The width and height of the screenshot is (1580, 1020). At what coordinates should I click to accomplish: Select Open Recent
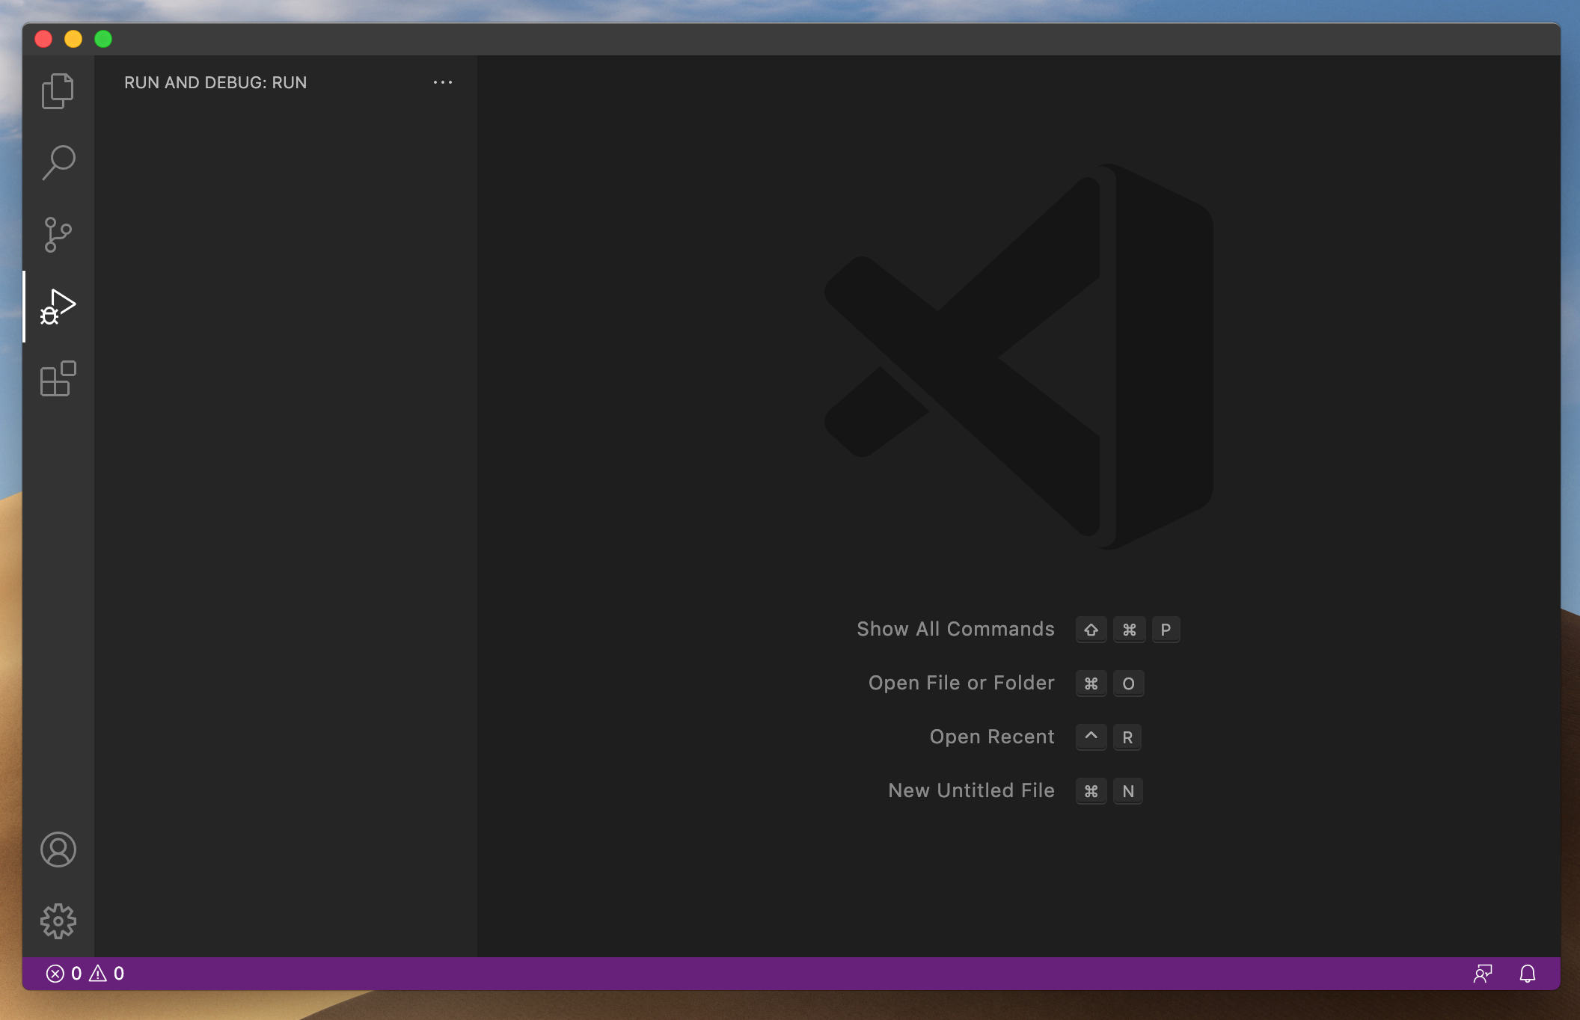click(x=991, y=737)
